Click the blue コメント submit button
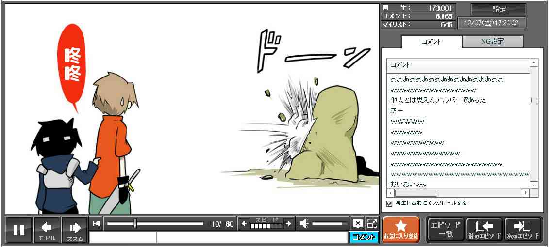Viewport: 549px width, 247px height. pyautogui.click(x=364, y=237)
